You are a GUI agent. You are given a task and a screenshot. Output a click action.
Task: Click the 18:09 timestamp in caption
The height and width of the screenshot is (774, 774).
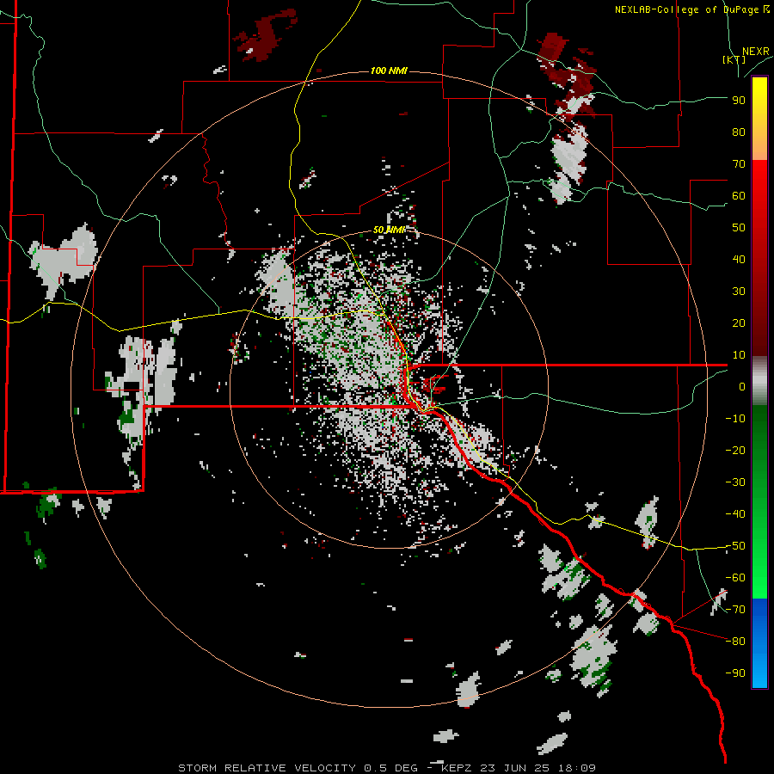pyautogui.click(x=577, y=768)
